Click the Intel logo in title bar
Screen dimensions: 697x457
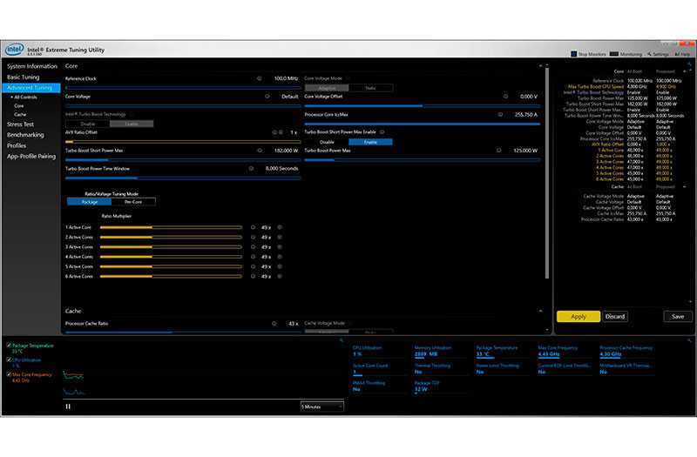coord(14,50)
